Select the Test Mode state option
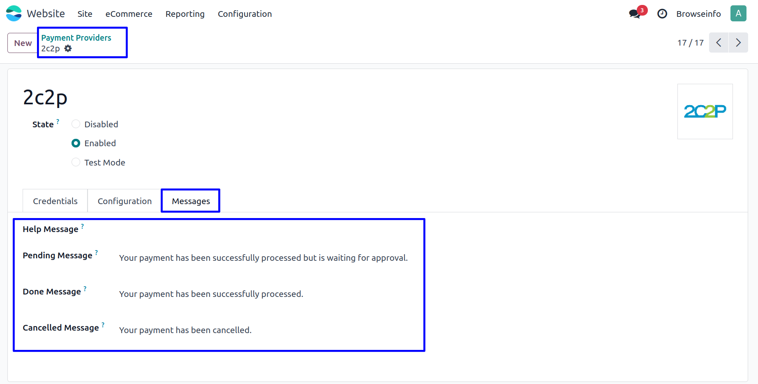The image size is (758, 384). click(x=76, y=162)
